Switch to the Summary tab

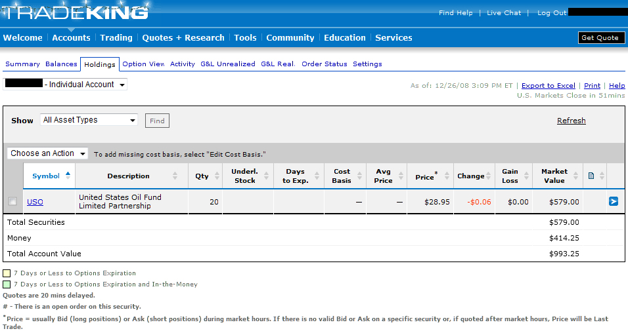click(x=22, y=64)
